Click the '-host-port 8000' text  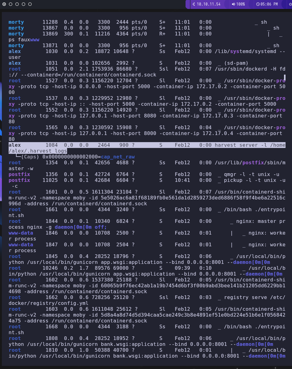(x=133, y=133)
